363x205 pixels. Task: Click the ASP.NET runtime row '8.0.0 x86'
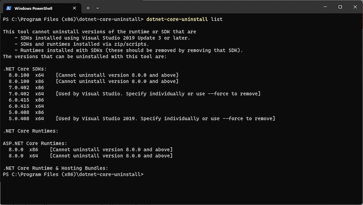91,149
